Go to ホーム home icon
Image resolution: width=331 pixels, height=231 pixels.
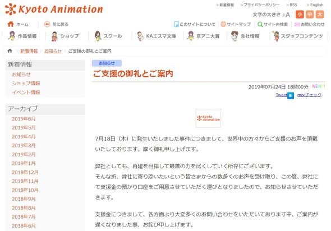[x=11, y=24]
